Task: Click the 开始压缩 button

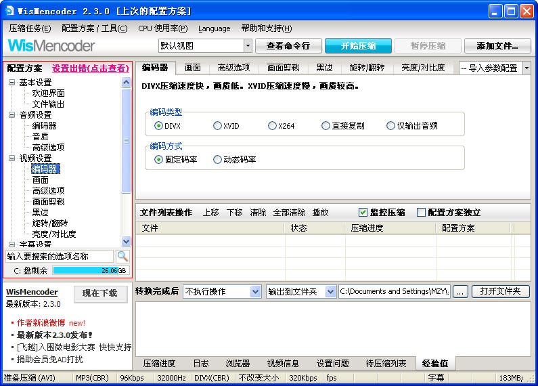Action: [358, 45]
